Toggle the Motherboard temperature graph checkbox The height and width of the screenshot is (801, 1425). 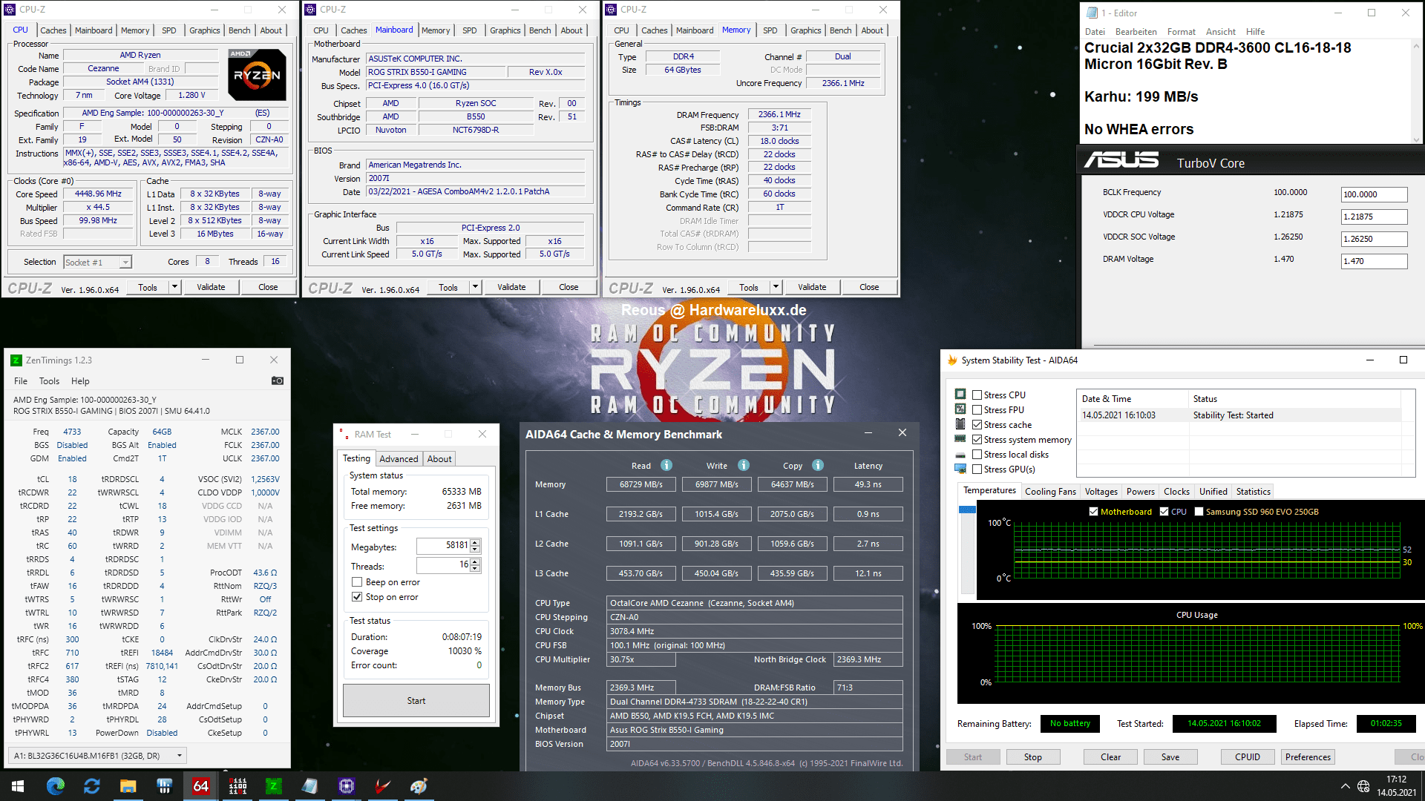coord(1093,512)
